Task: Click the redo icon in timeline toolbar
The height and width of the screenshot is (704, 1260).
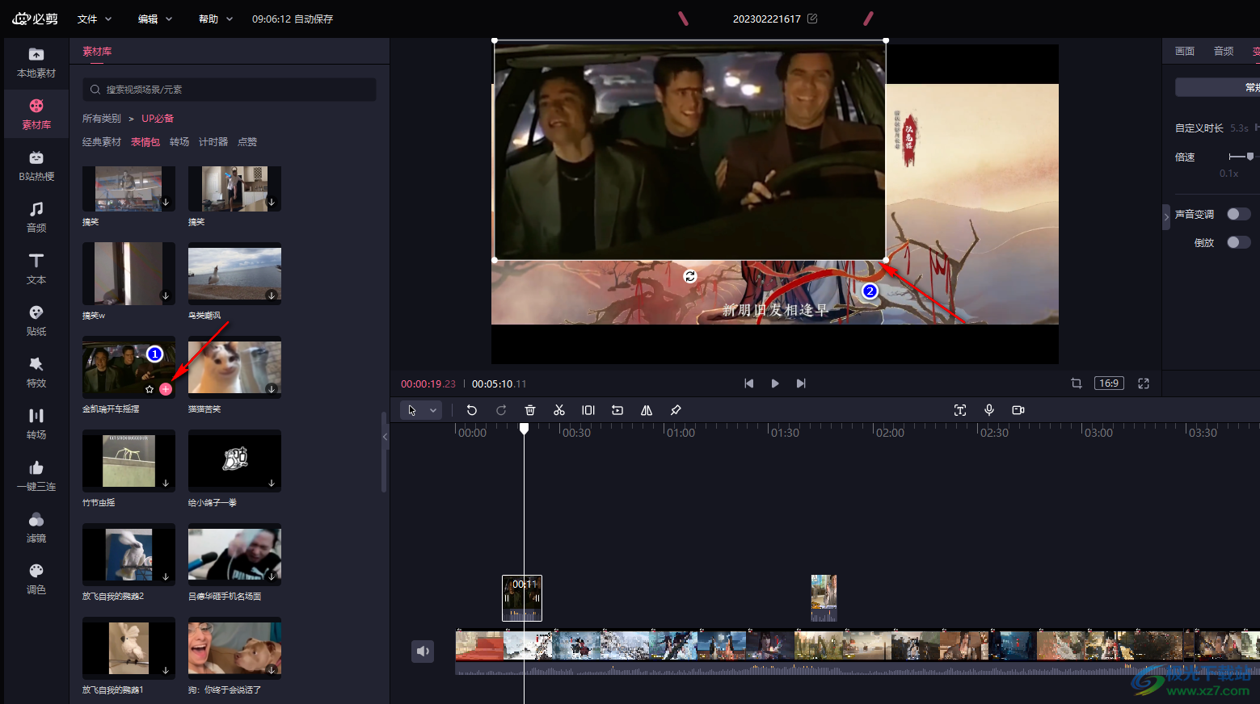Action: (501, 410)
